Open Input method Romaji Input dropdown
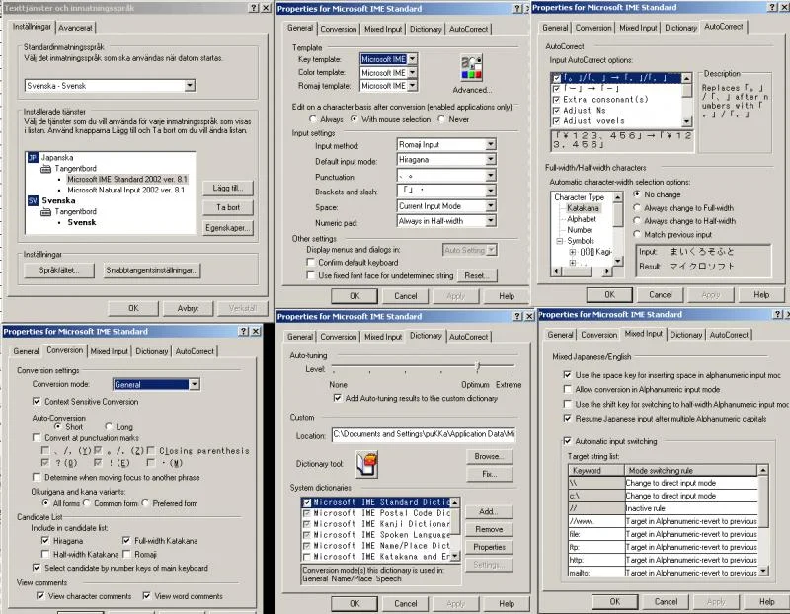Image resolution: width=790 pixels, height=614 pixels. point(490,144)
